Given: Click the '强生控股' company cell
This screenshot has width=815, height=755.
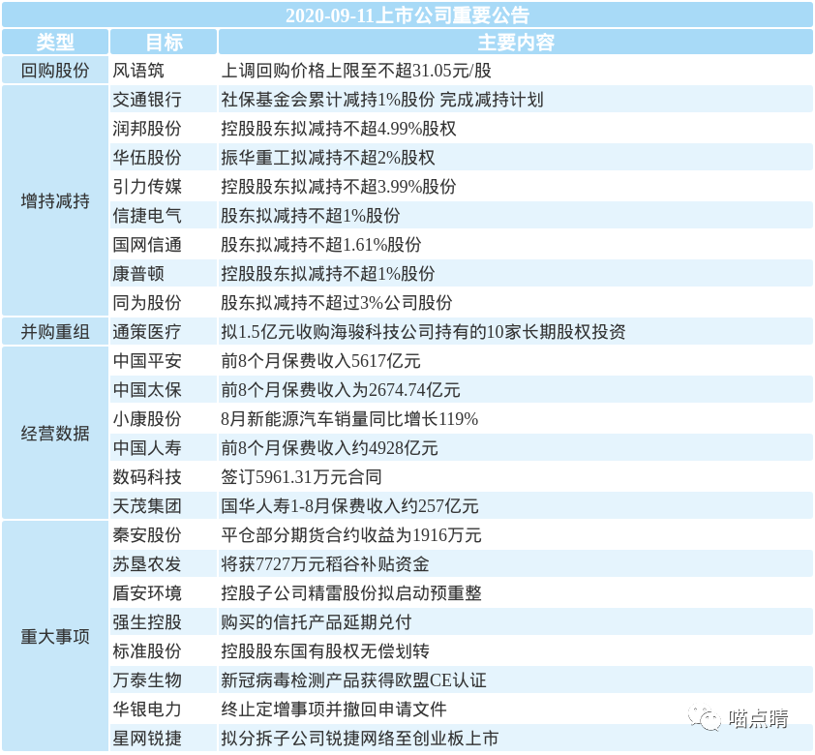Looking at the screenshot, I should [x=164, y=622].
